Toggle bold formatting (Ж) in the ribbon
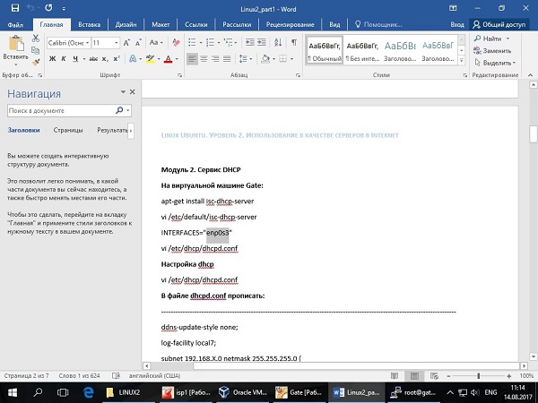 click(52, 59)
